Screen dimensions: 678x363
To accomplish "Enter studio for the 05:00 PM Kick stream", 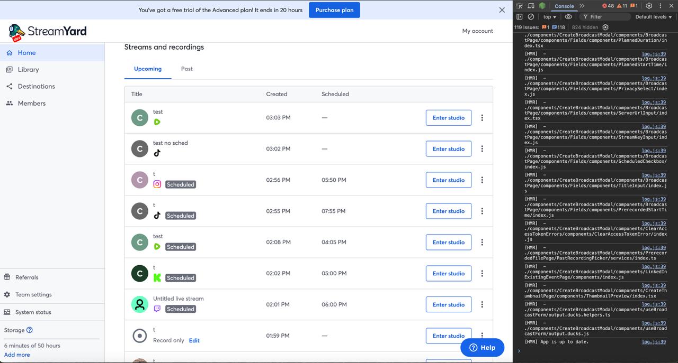I will [449, 274].
